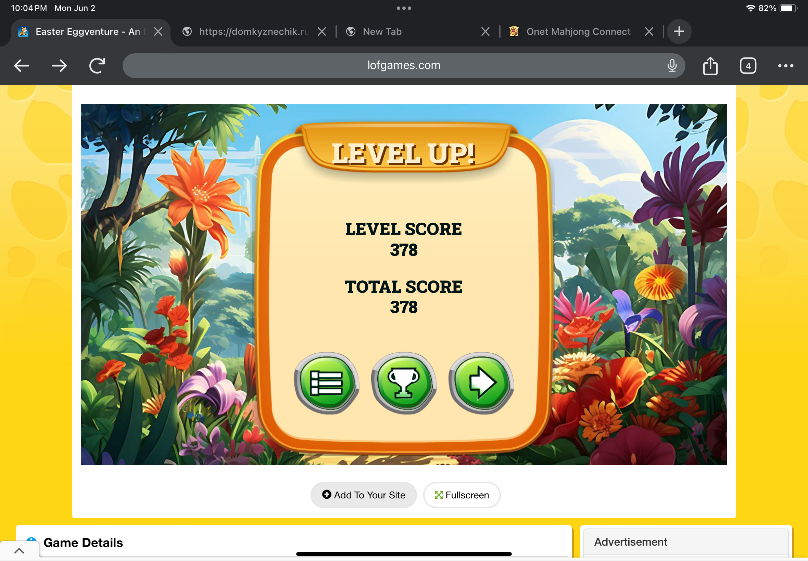Open the share sheet icon
Viewport: 808px width, 561px height.
(710, 66)
